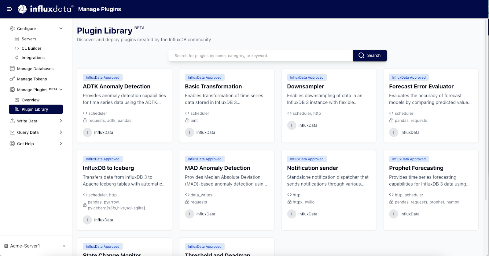Click 'pandas, requests, prophet, numpy' dependencies text

427,202
